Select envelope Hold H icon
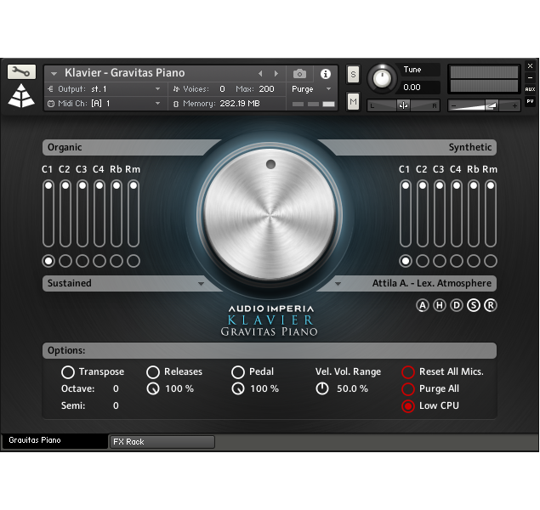Viewport: 540px width, 510px height. click(440, 305)
